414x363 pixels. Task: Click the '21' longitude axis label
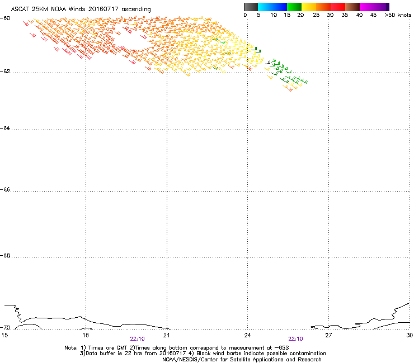coord(166,335)
